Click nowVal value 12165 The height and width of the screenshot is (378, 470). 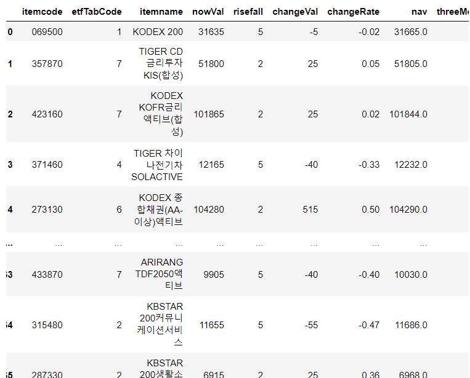coord(211,165)
